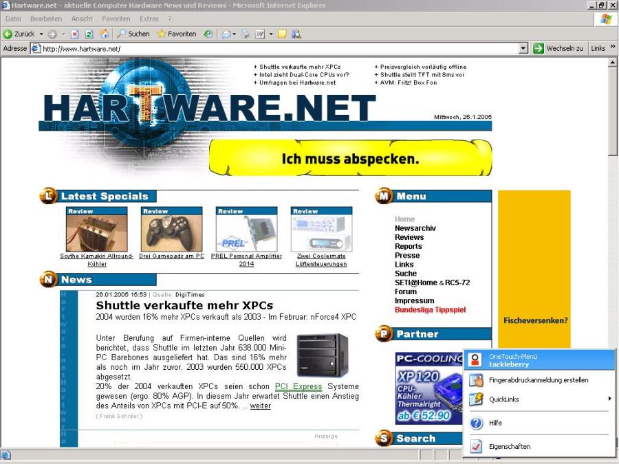The height and width of the screenshot is (464, 619).
Task: Open the Back history dropdown arrow
Action: (x=41, y=34)
